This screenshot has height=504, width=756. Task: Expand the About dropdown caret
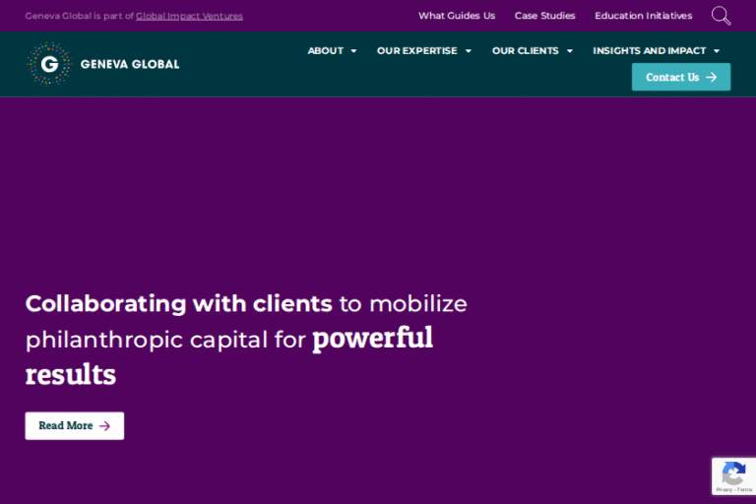tap(353, 51)
